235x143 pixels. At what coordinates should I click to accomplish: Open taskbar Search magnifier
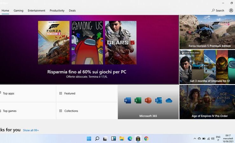(x=97, y=139)
